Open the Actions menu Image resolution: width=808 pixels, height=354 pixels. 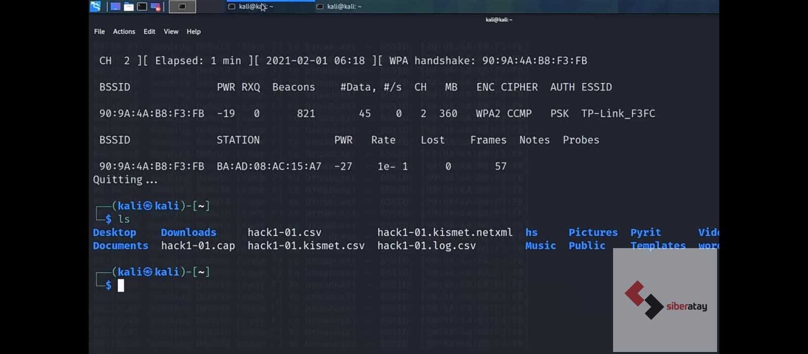[x=124, y=31]
